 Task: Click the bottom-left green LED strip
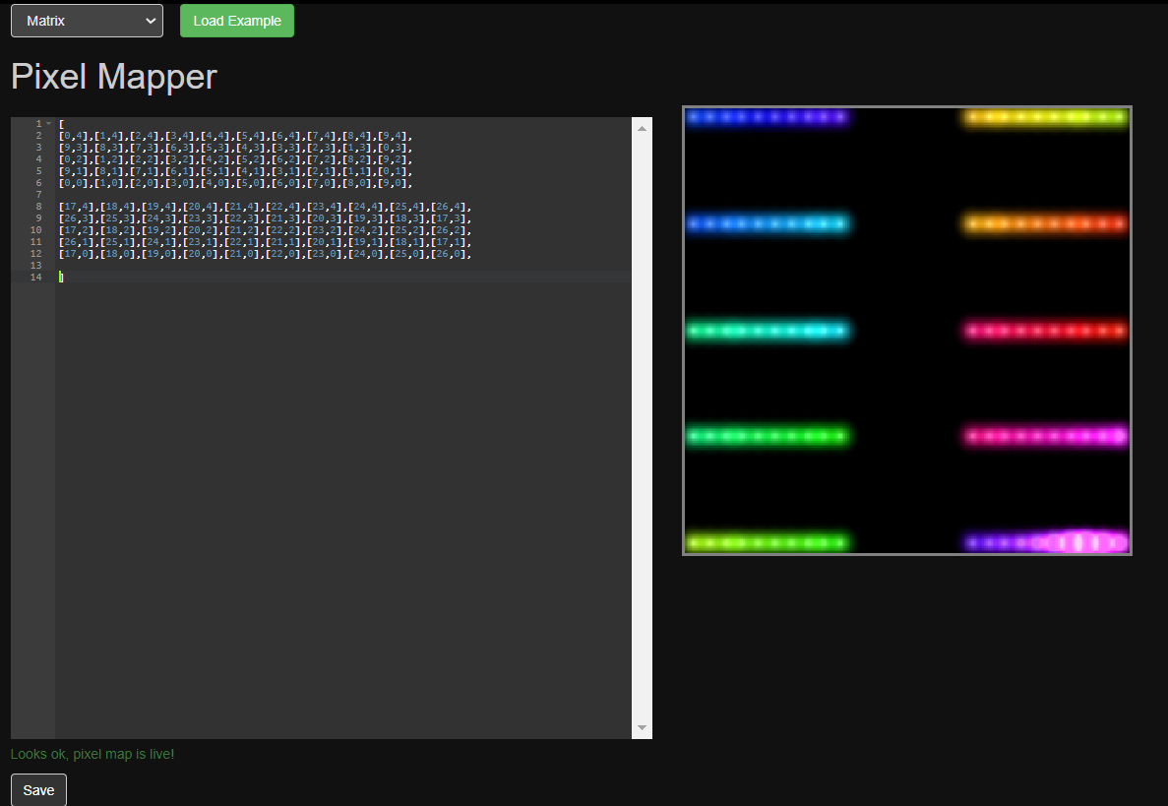pyautogui.click(x=768, y=541)
